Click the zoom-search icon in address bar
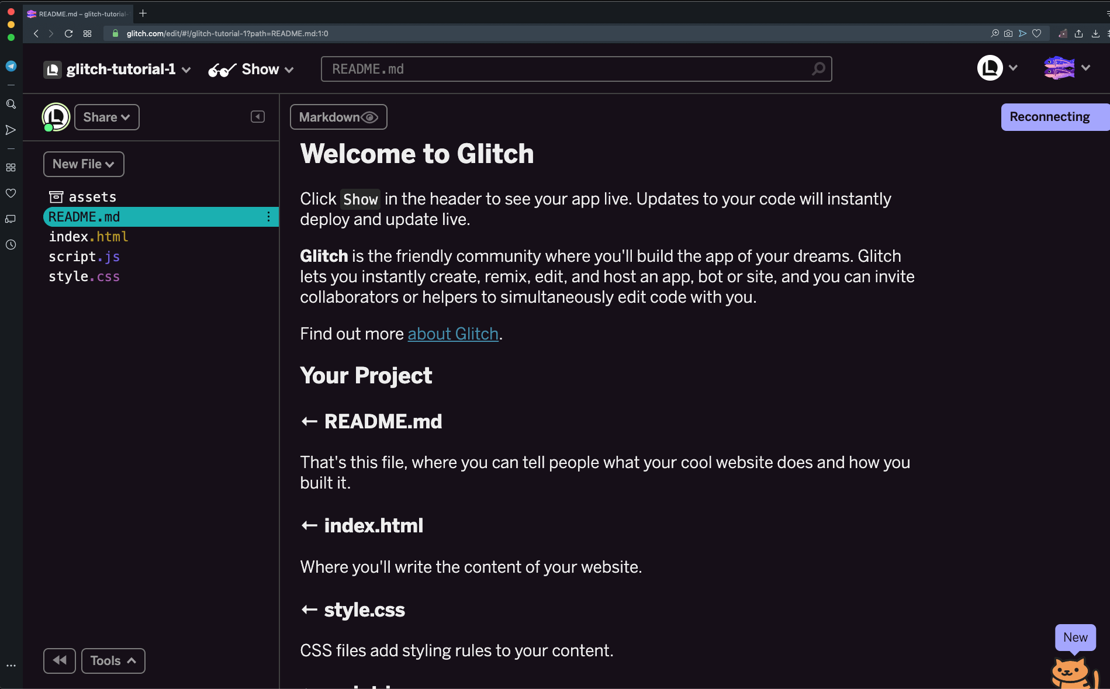The image size is (1110, 689). [x=995, y=33]
